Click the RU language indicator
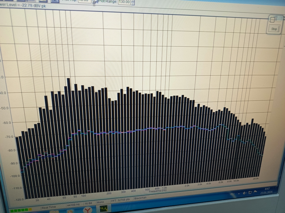285x213 pixels. [x=232, y=194]
